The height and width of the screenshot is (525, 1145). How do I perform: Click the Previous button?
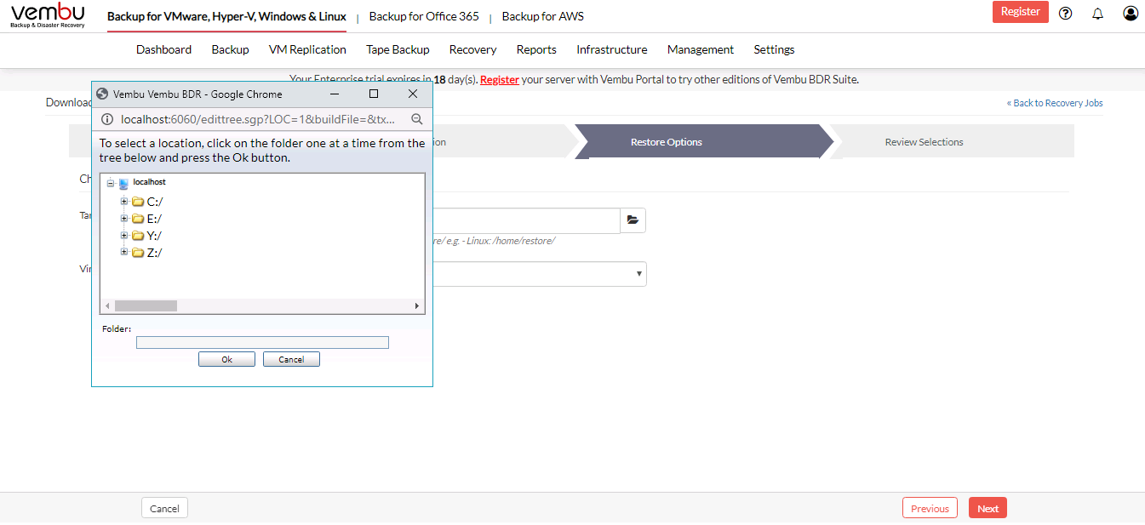930,508
